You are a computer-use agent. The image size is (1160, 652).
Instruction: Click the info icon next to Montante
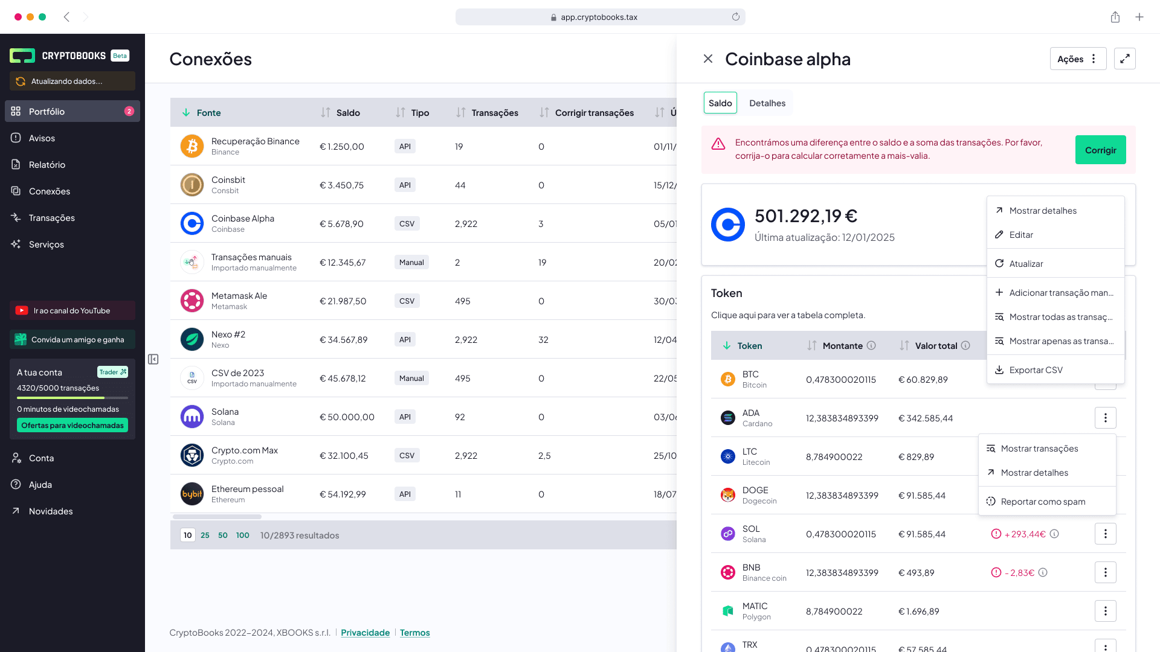pyautogui.click(x=871, y=345)
